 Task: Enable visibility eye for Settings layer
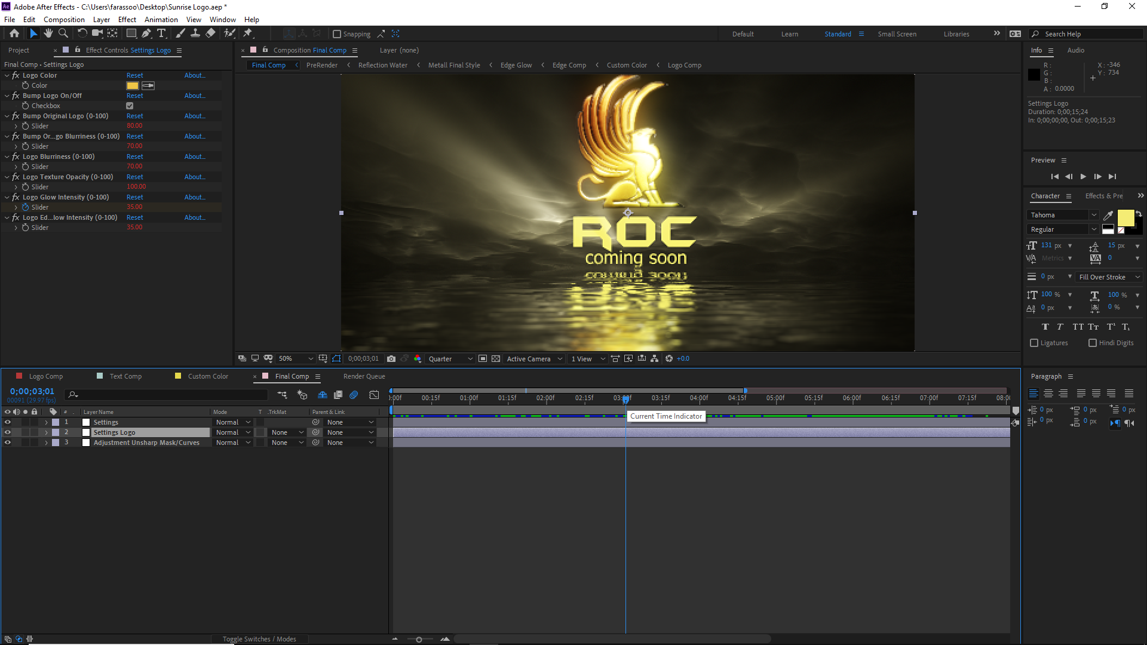tap(7, 422)
